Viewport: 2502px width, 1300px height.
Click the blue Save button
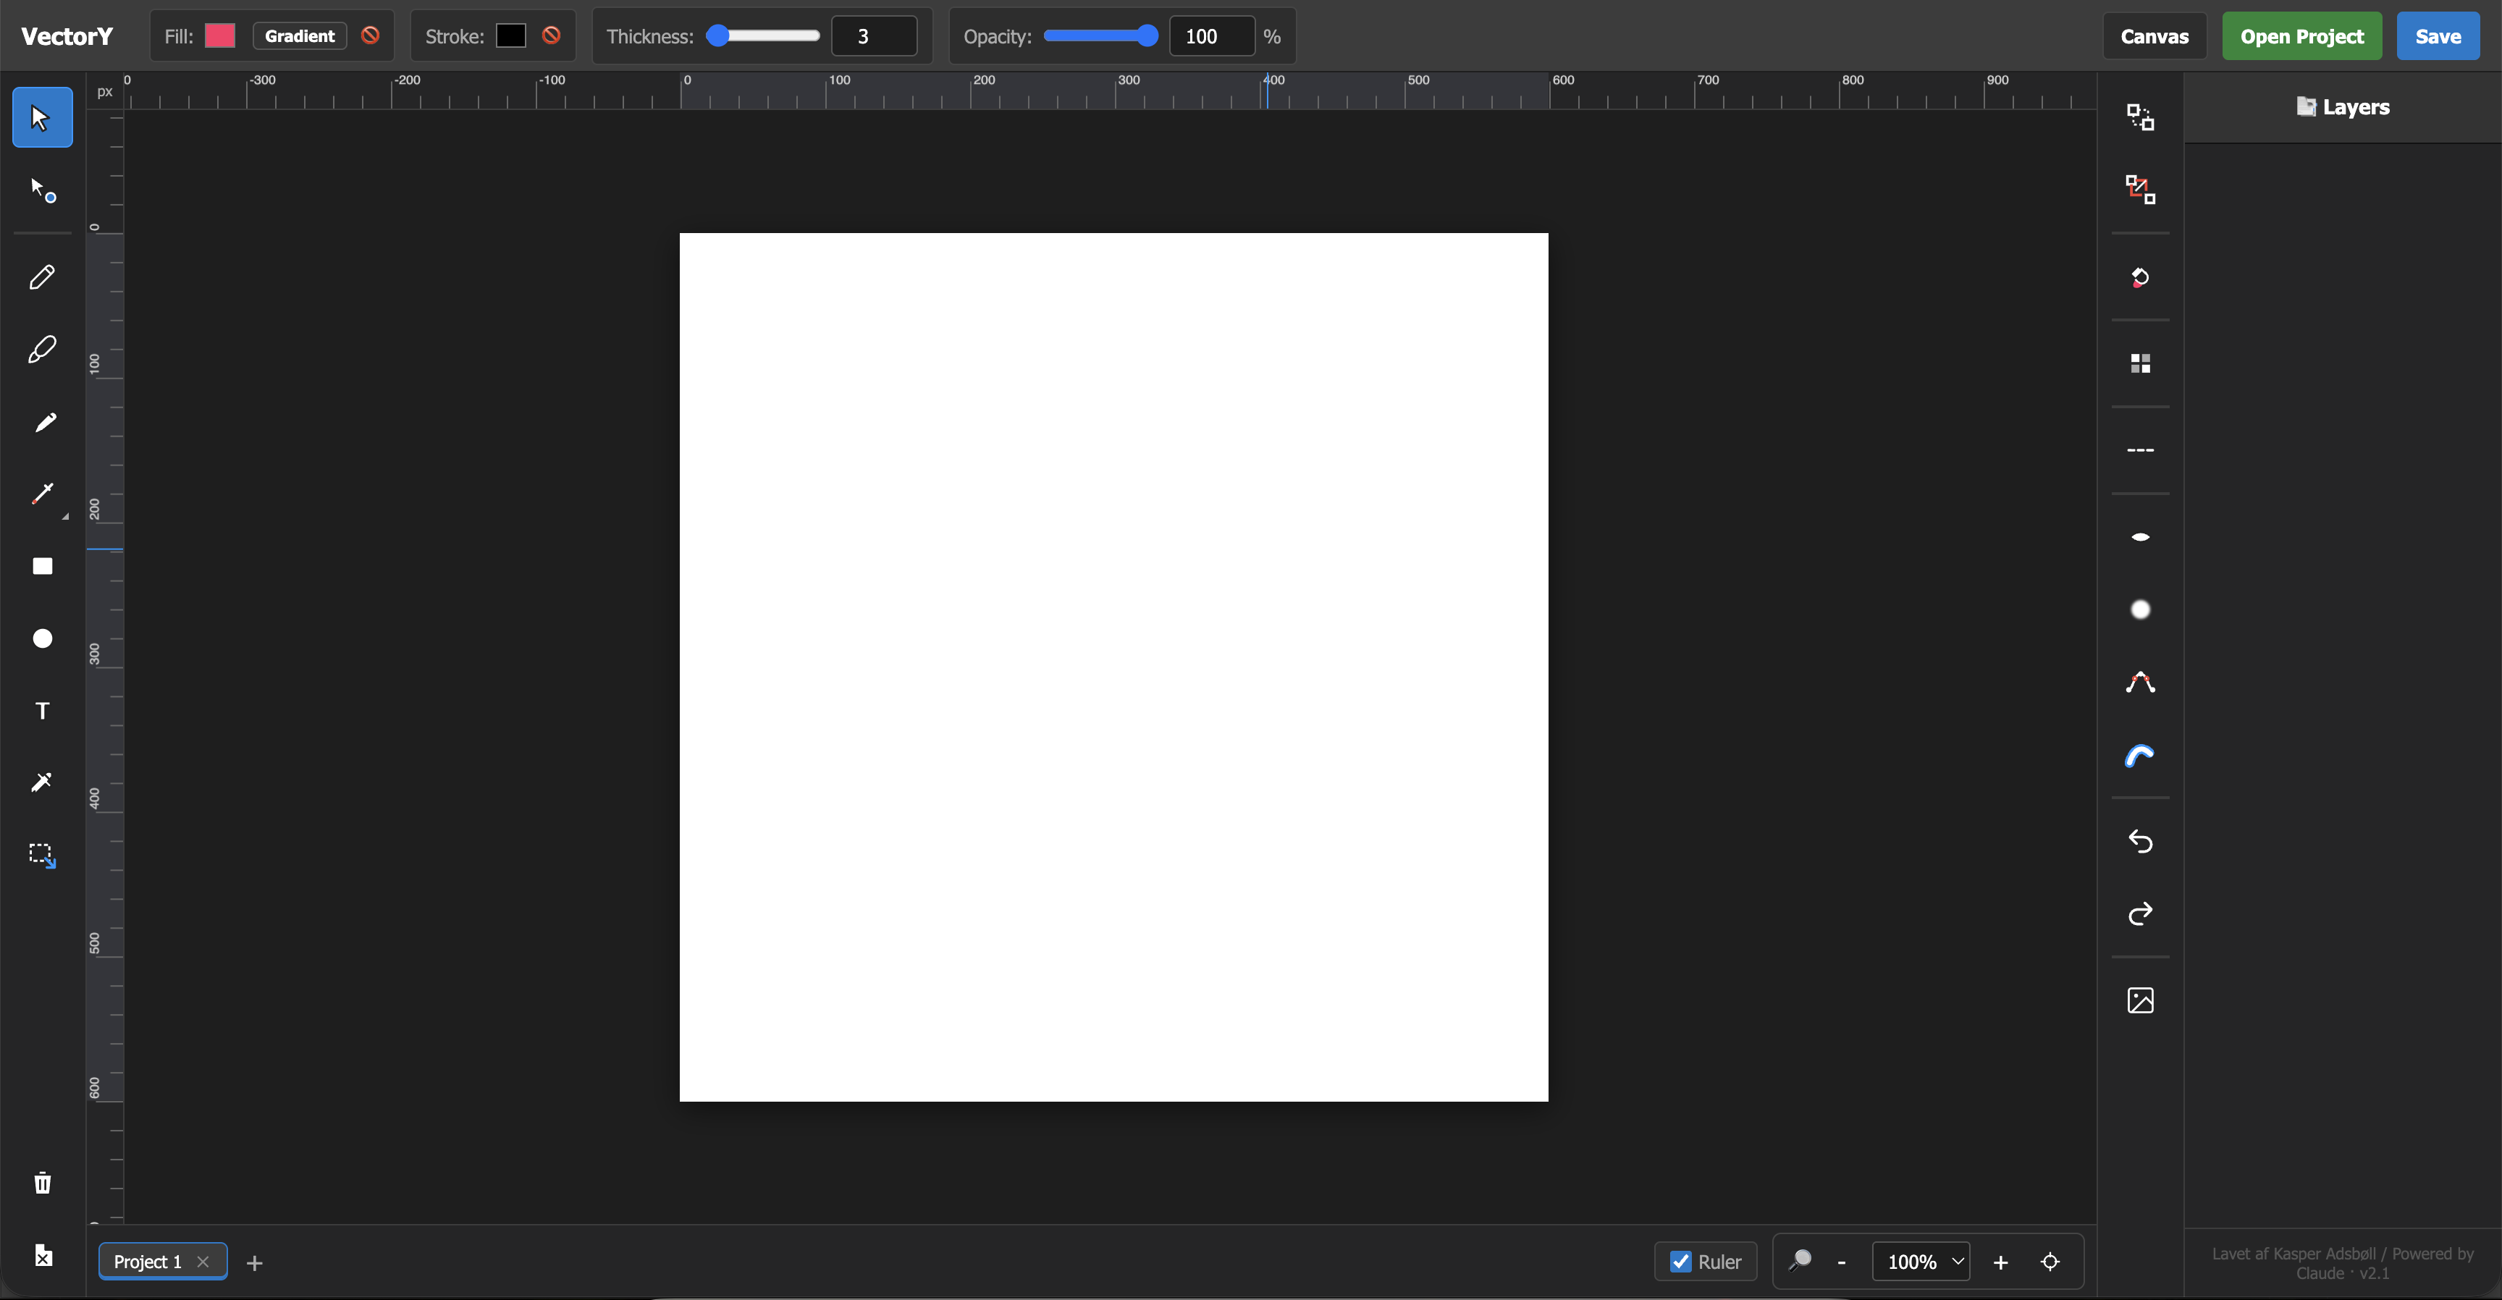click(x=2438, y=36)
